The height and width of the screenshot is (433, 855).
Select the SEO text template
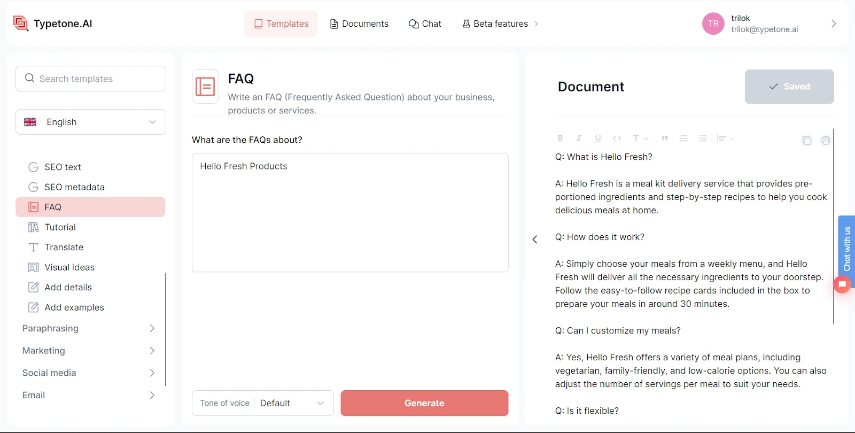tap(90, 167)
